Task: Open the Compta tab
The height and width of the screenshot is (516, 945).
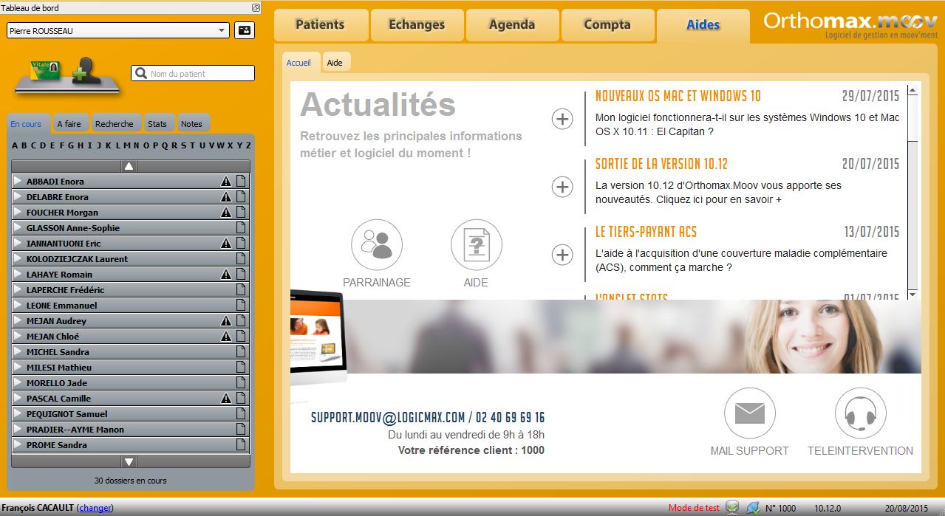Action: (607, 25)
